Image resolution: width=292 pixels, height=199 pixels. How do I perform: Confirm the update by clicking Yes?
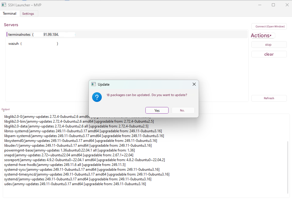click(x=157, y=110)
